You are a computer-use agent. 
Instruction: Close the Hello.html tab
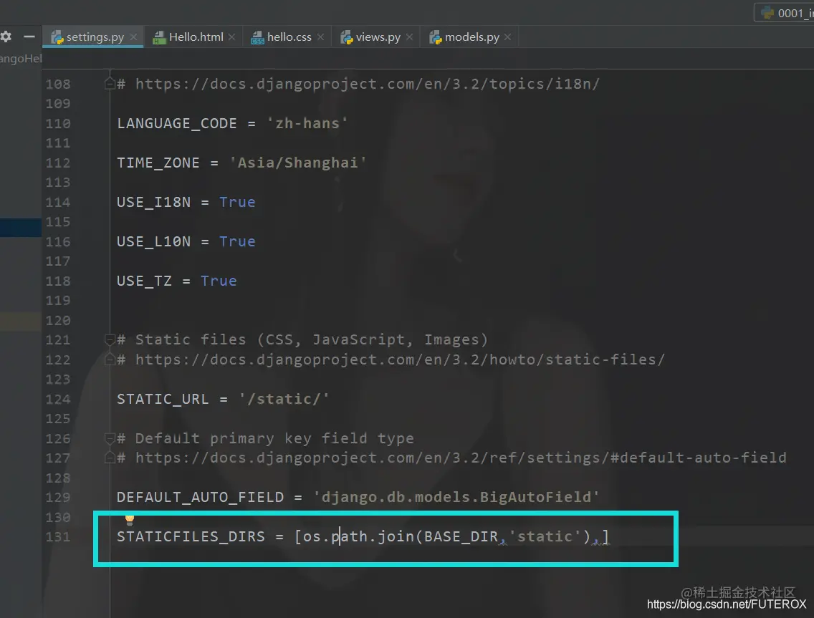click(231, 37)
